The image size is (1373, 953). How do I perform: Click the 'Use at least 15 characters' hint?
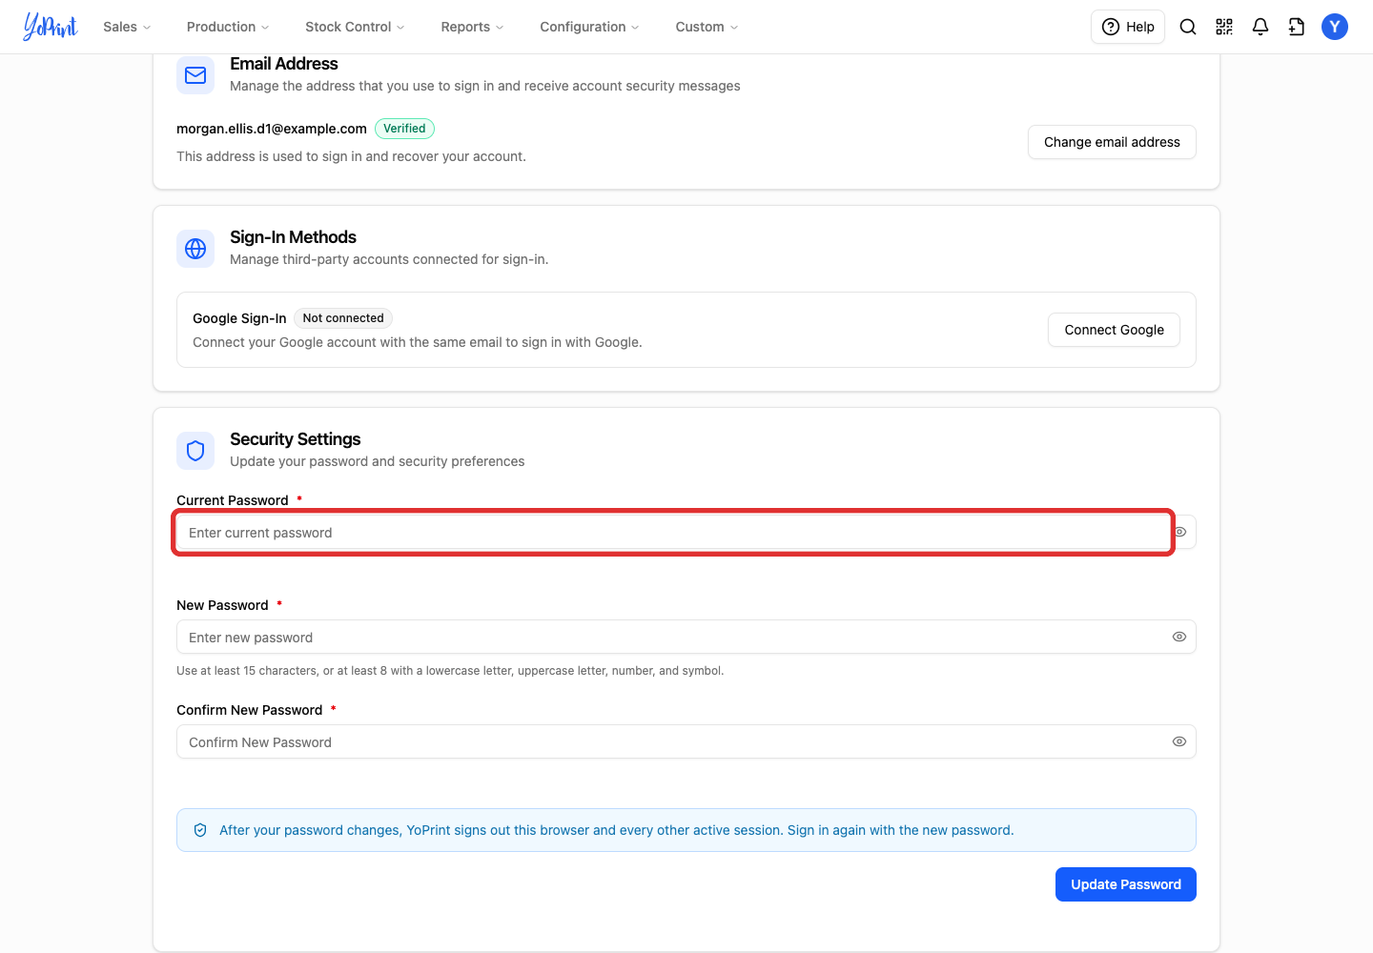click(x=450, y=671)
